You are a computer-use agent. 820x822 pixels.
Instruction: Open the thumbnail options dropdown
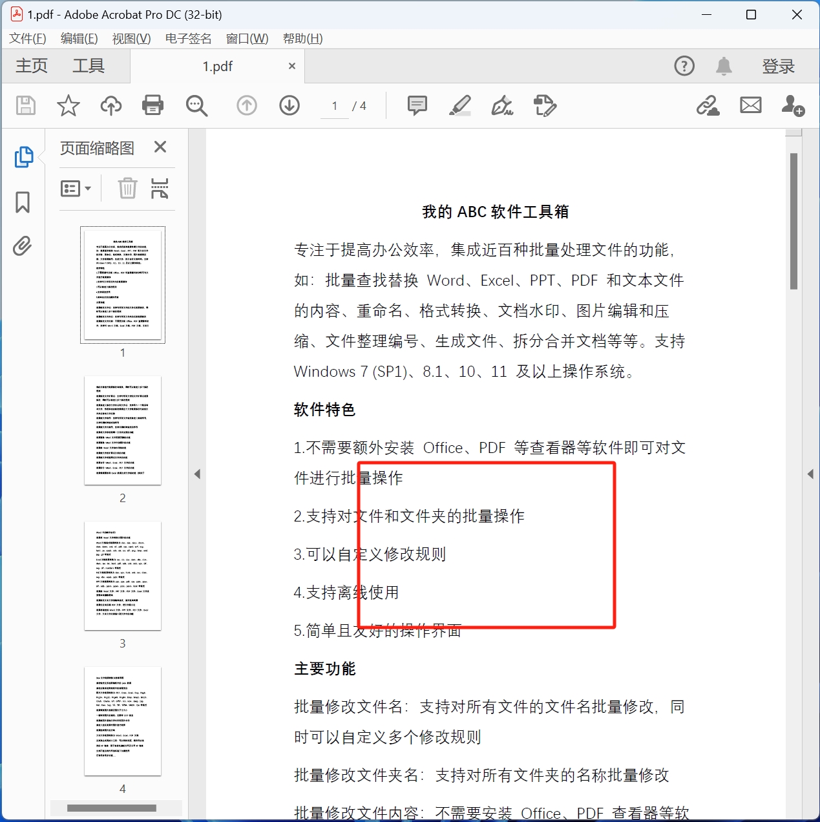[76, 188]
